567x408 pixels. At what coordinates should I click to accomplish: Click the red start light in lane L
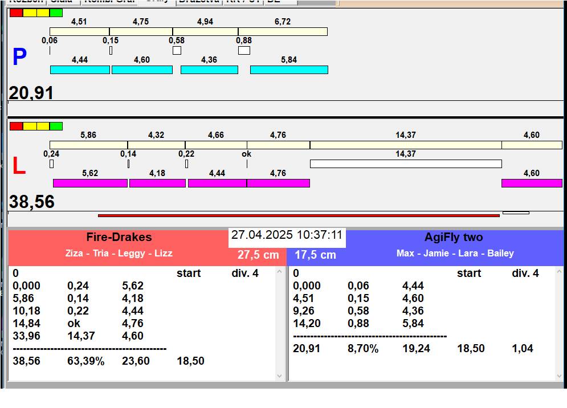click(17, 126)
